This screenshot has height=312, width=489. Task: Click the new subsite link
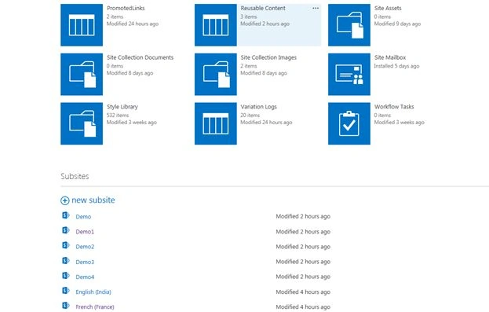pos(93,200)
